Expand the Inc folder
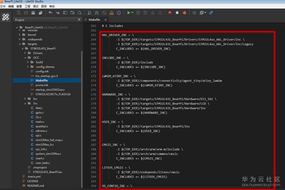 point(25,99)
